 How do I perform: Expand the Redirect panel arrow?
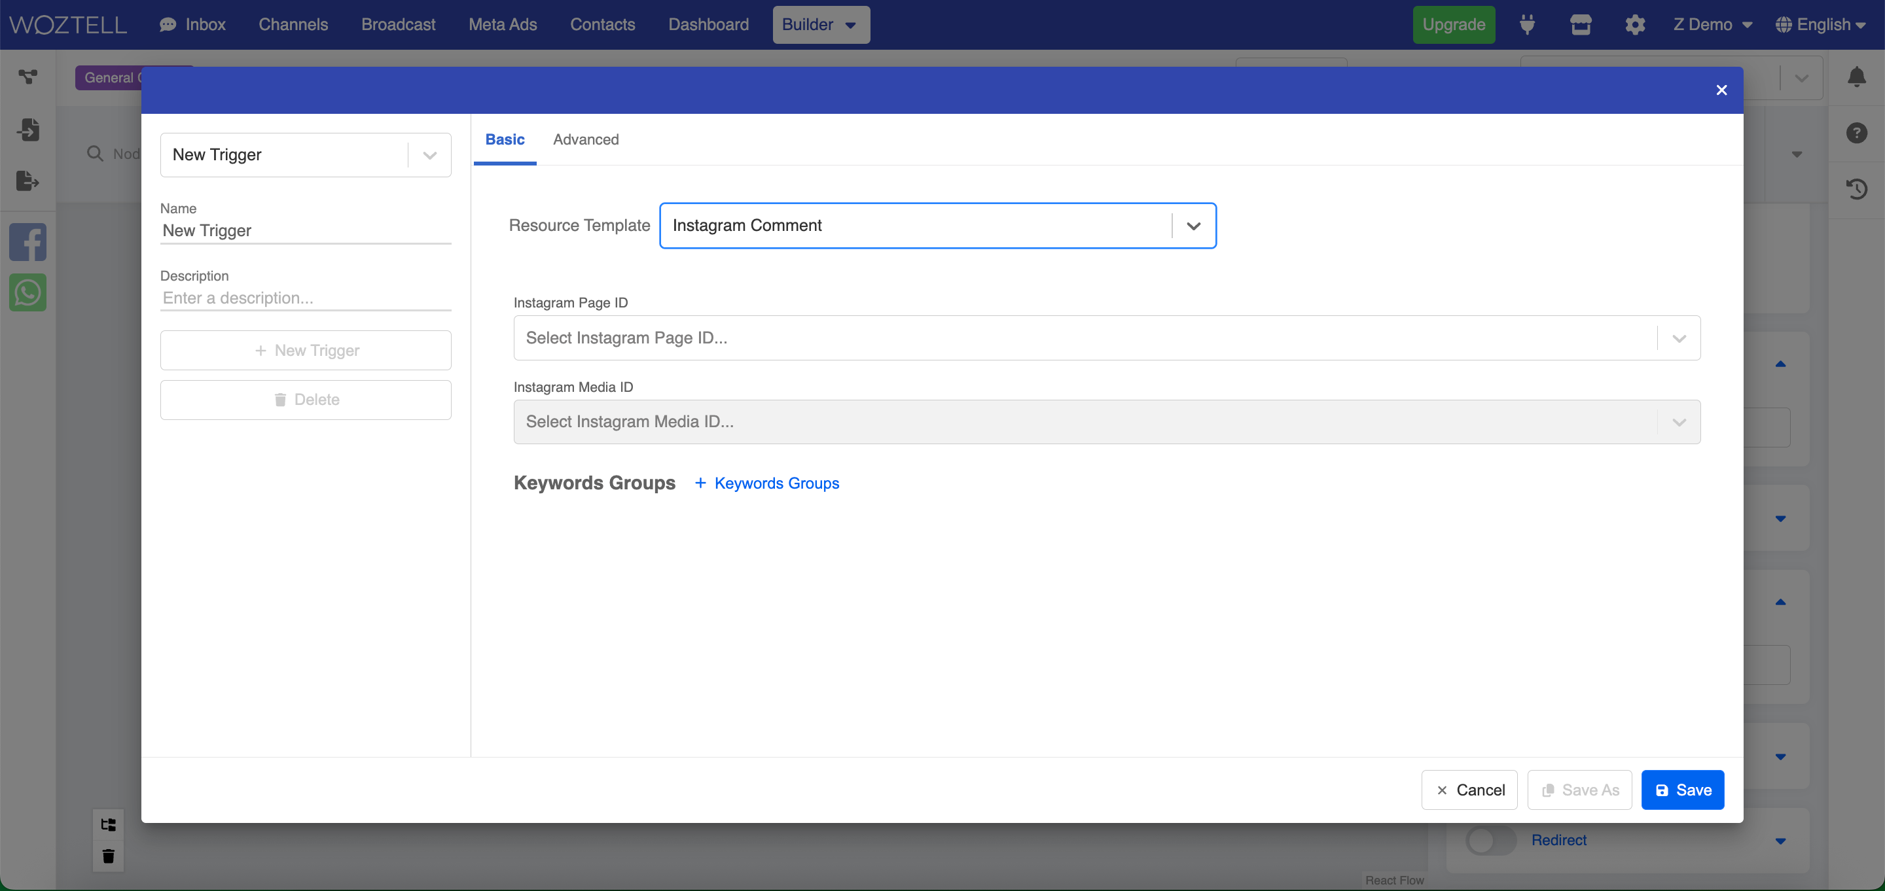pyautogui.click(x=1780, y=841)
